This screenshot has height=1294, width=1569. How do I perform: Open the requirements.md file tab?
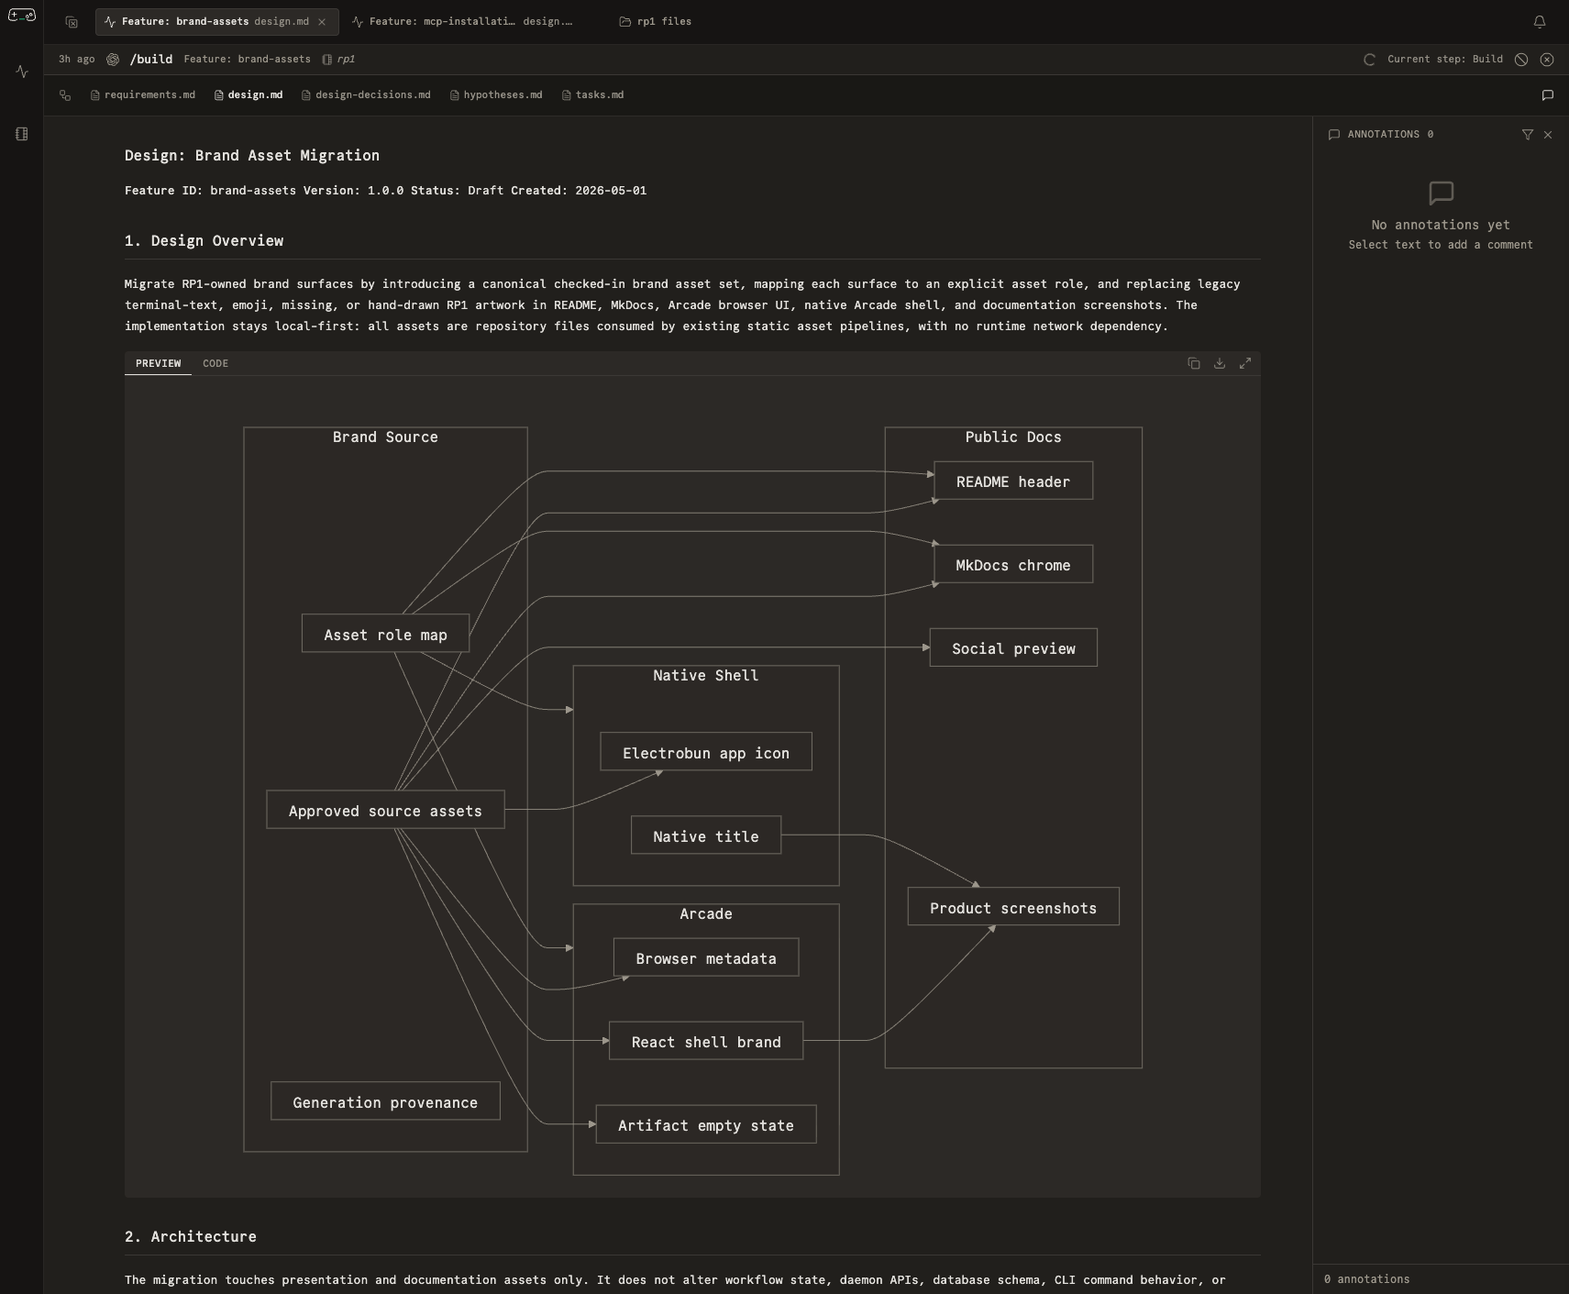143,95
